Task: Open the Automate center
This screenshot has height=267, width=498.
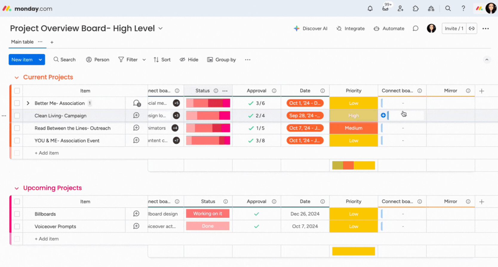Action: click(389, 29)
